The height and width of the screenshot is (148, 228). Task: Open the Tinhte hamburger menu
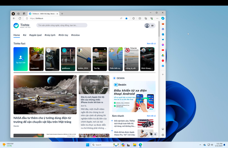point(152,26)
